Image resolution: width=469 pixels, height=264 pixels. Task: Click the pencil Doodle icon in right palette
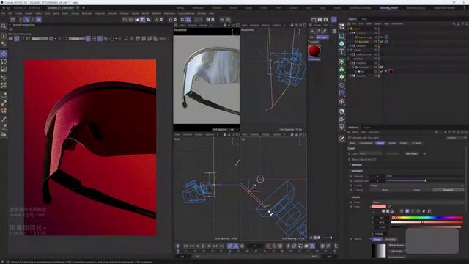342,139
